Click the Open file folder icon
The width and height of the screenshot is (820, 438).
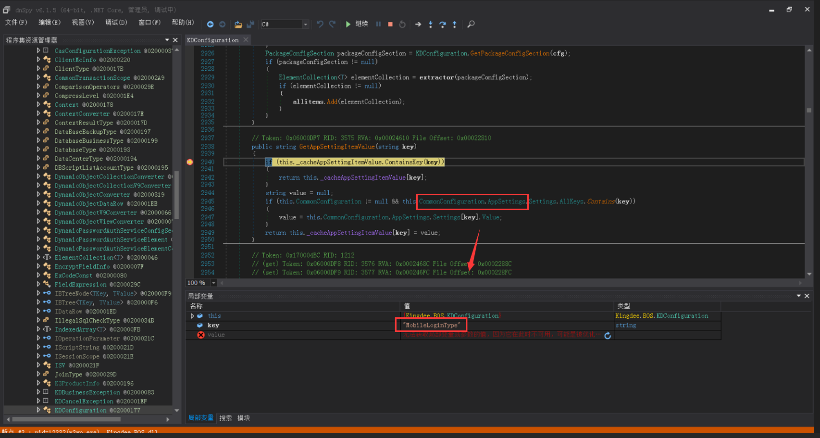[238, 24]
